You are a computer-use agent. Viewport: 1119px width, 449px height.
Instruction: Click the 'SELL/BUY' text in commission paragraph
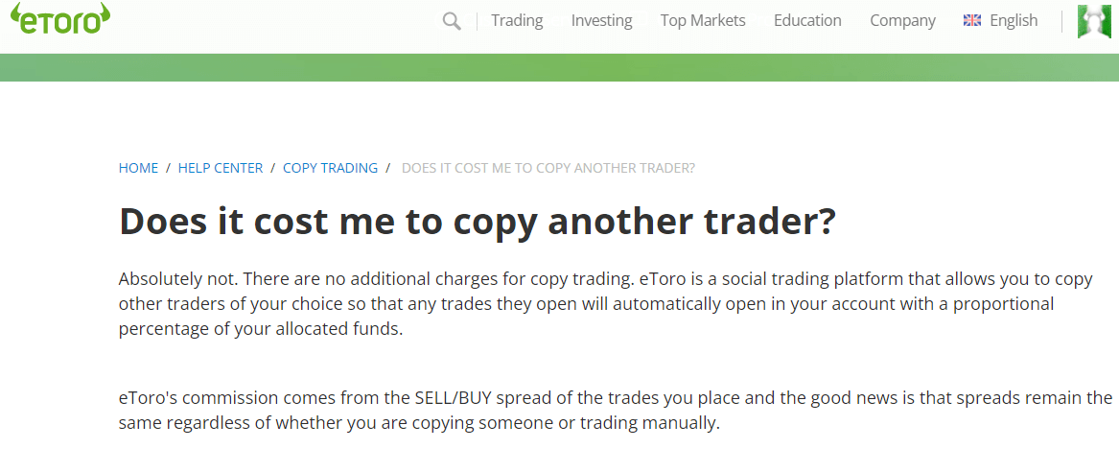(x=450, y=397)
